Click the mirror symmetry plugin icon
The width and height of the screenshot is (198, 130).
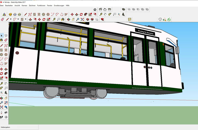click(4, 14)
